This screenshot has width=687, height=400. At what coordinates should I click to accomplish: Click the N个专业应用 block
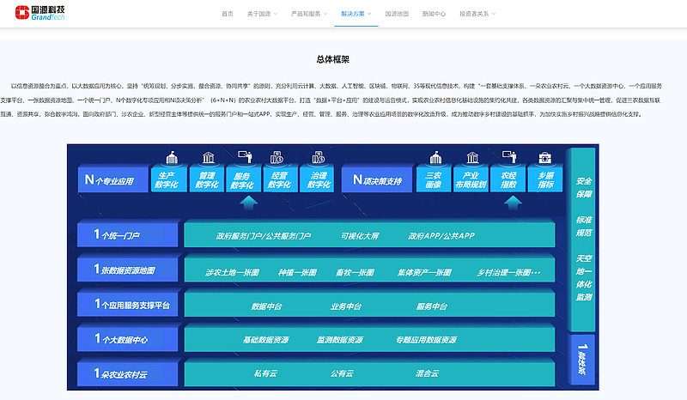[x=113, y=179]
